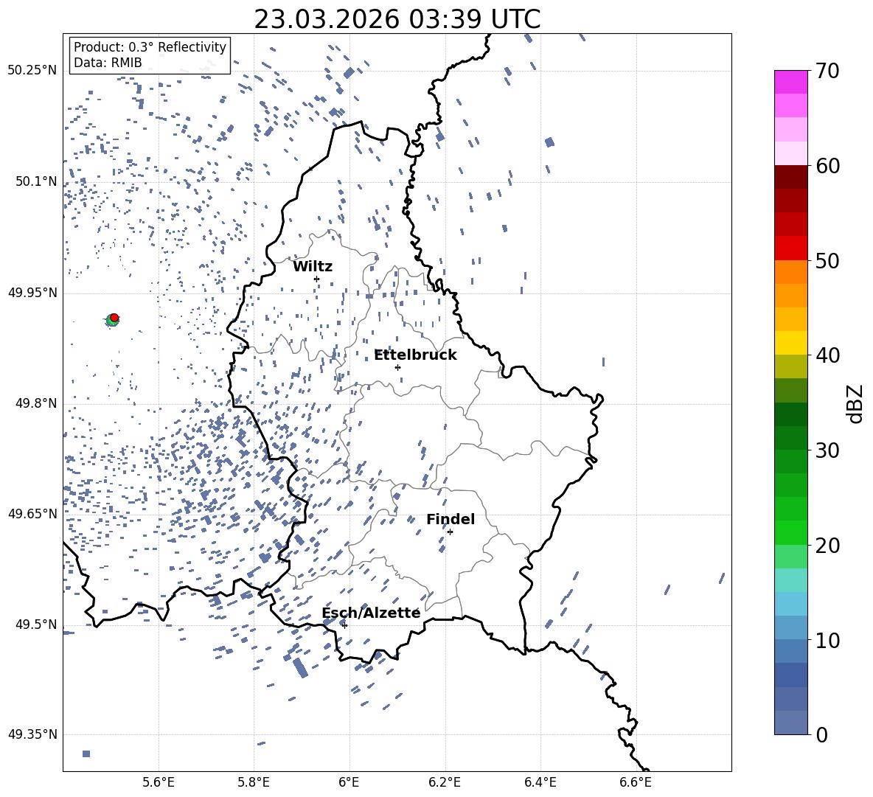Click the colorbar tick value 50

click(827, 260)
